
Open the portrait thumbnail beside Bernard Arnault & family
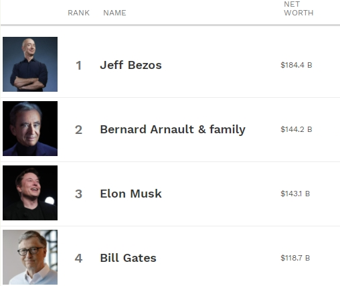pos(30,129)
